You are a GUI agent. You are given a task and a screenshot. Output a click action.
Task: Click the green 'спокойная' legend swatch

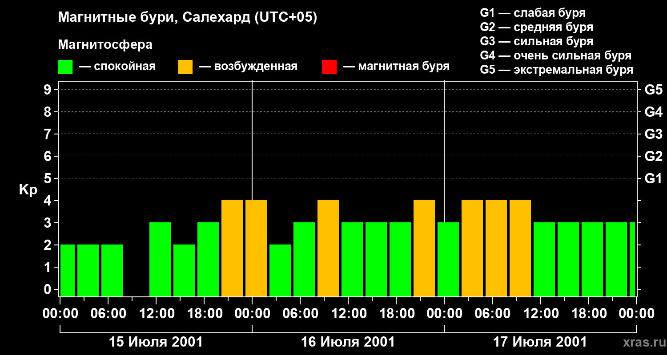[65, 67]
